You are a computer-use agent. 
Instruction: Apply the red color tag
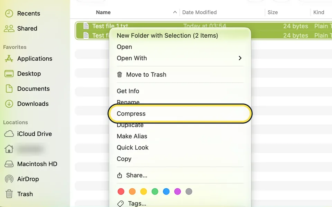121,191
